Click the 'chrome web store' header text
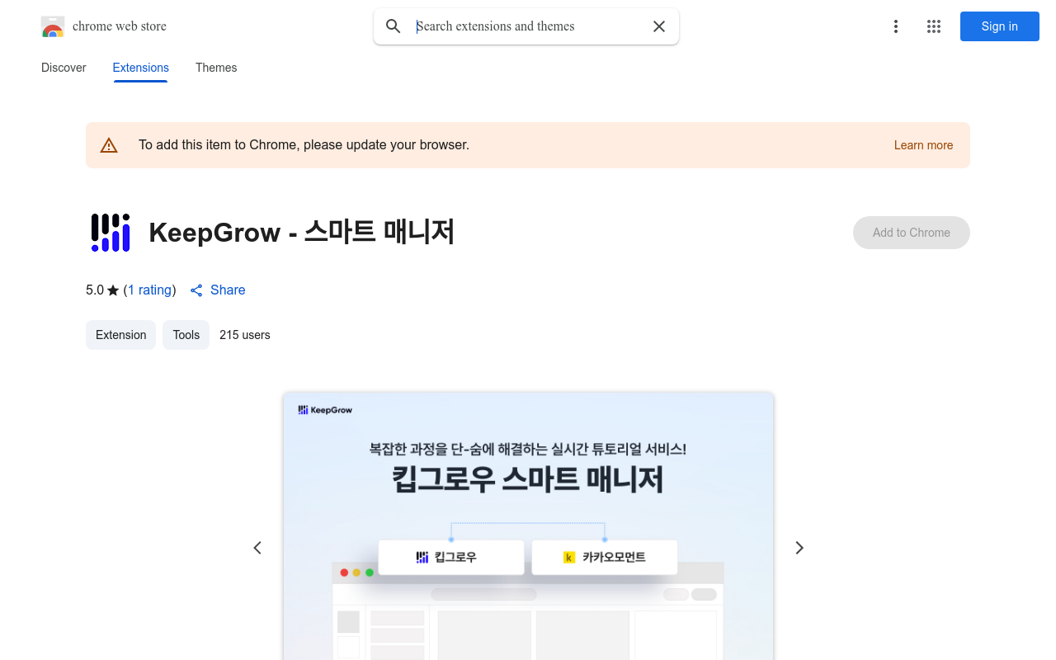The width and height of the screenshot is (1056, 660). (120, 26)
